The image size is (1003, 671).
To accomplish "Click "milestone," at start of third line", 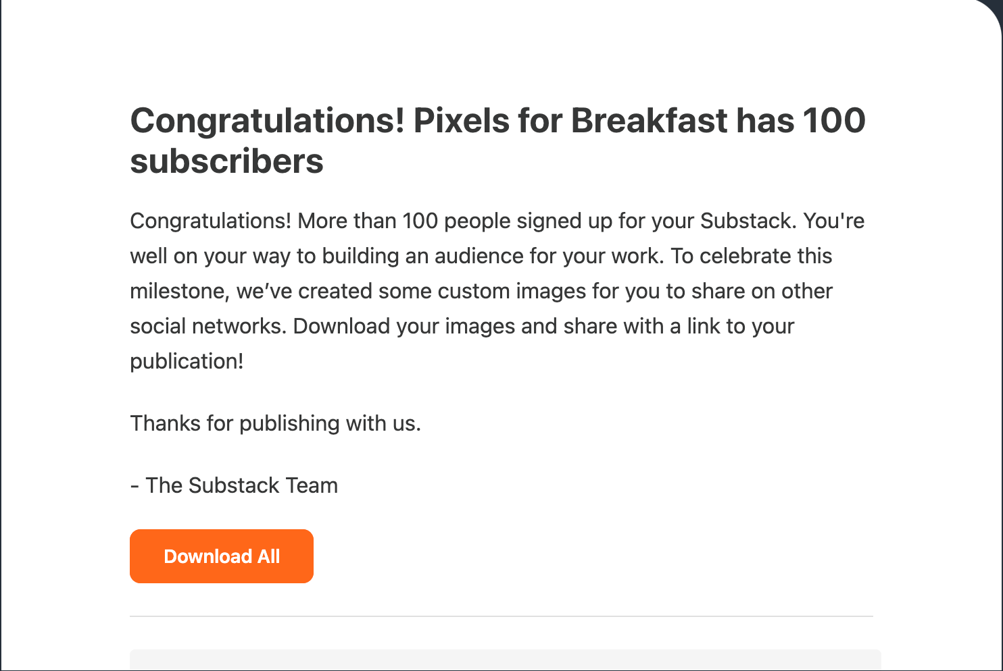I will click(180, 291).
